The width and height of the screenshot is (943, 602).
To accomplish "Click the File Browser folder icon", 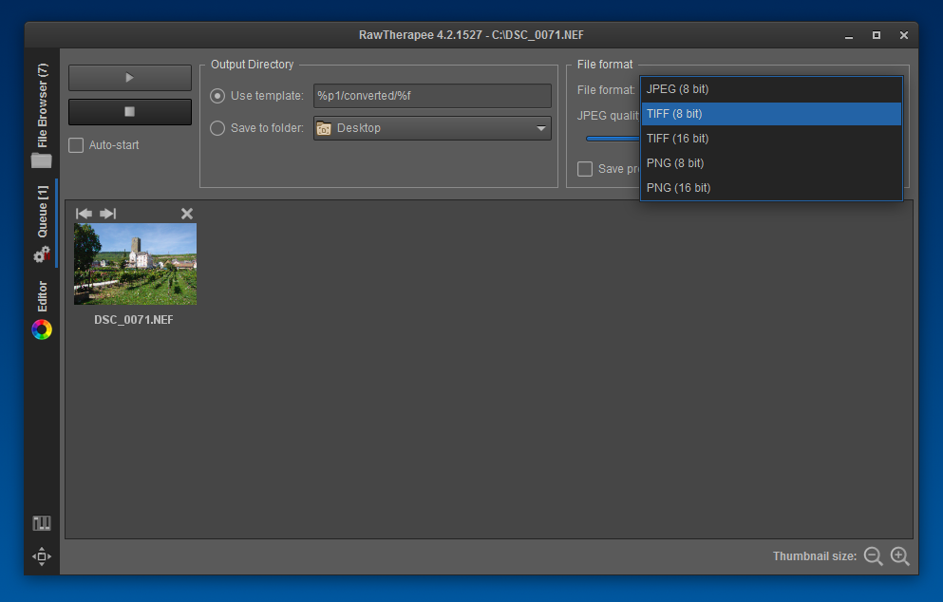I will tap(42, 160).
